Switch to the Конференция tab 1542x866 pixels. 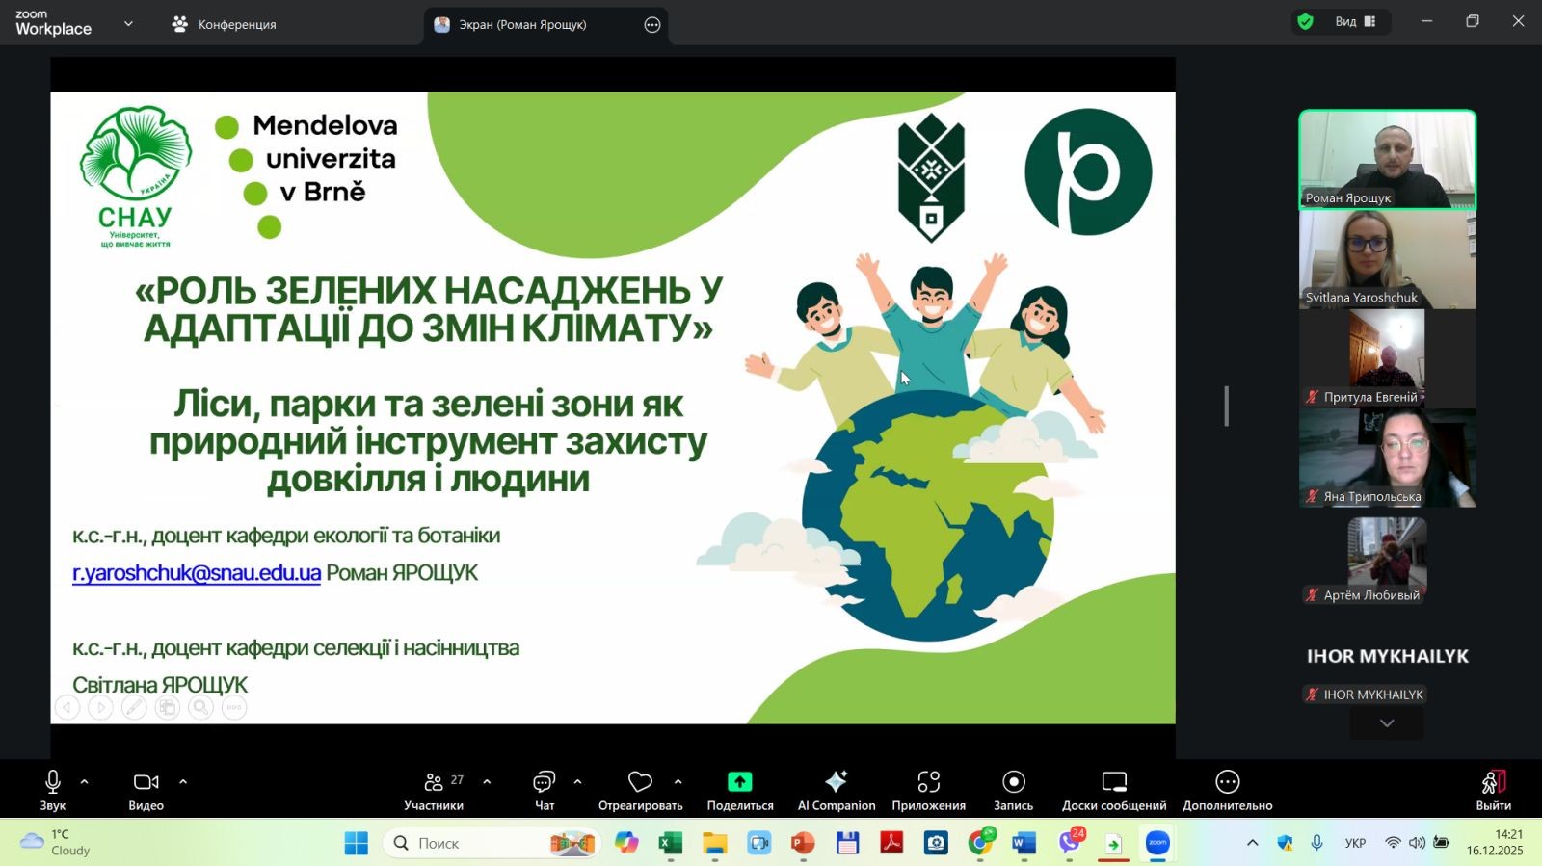pyautogui.click(x=225, y=24)
